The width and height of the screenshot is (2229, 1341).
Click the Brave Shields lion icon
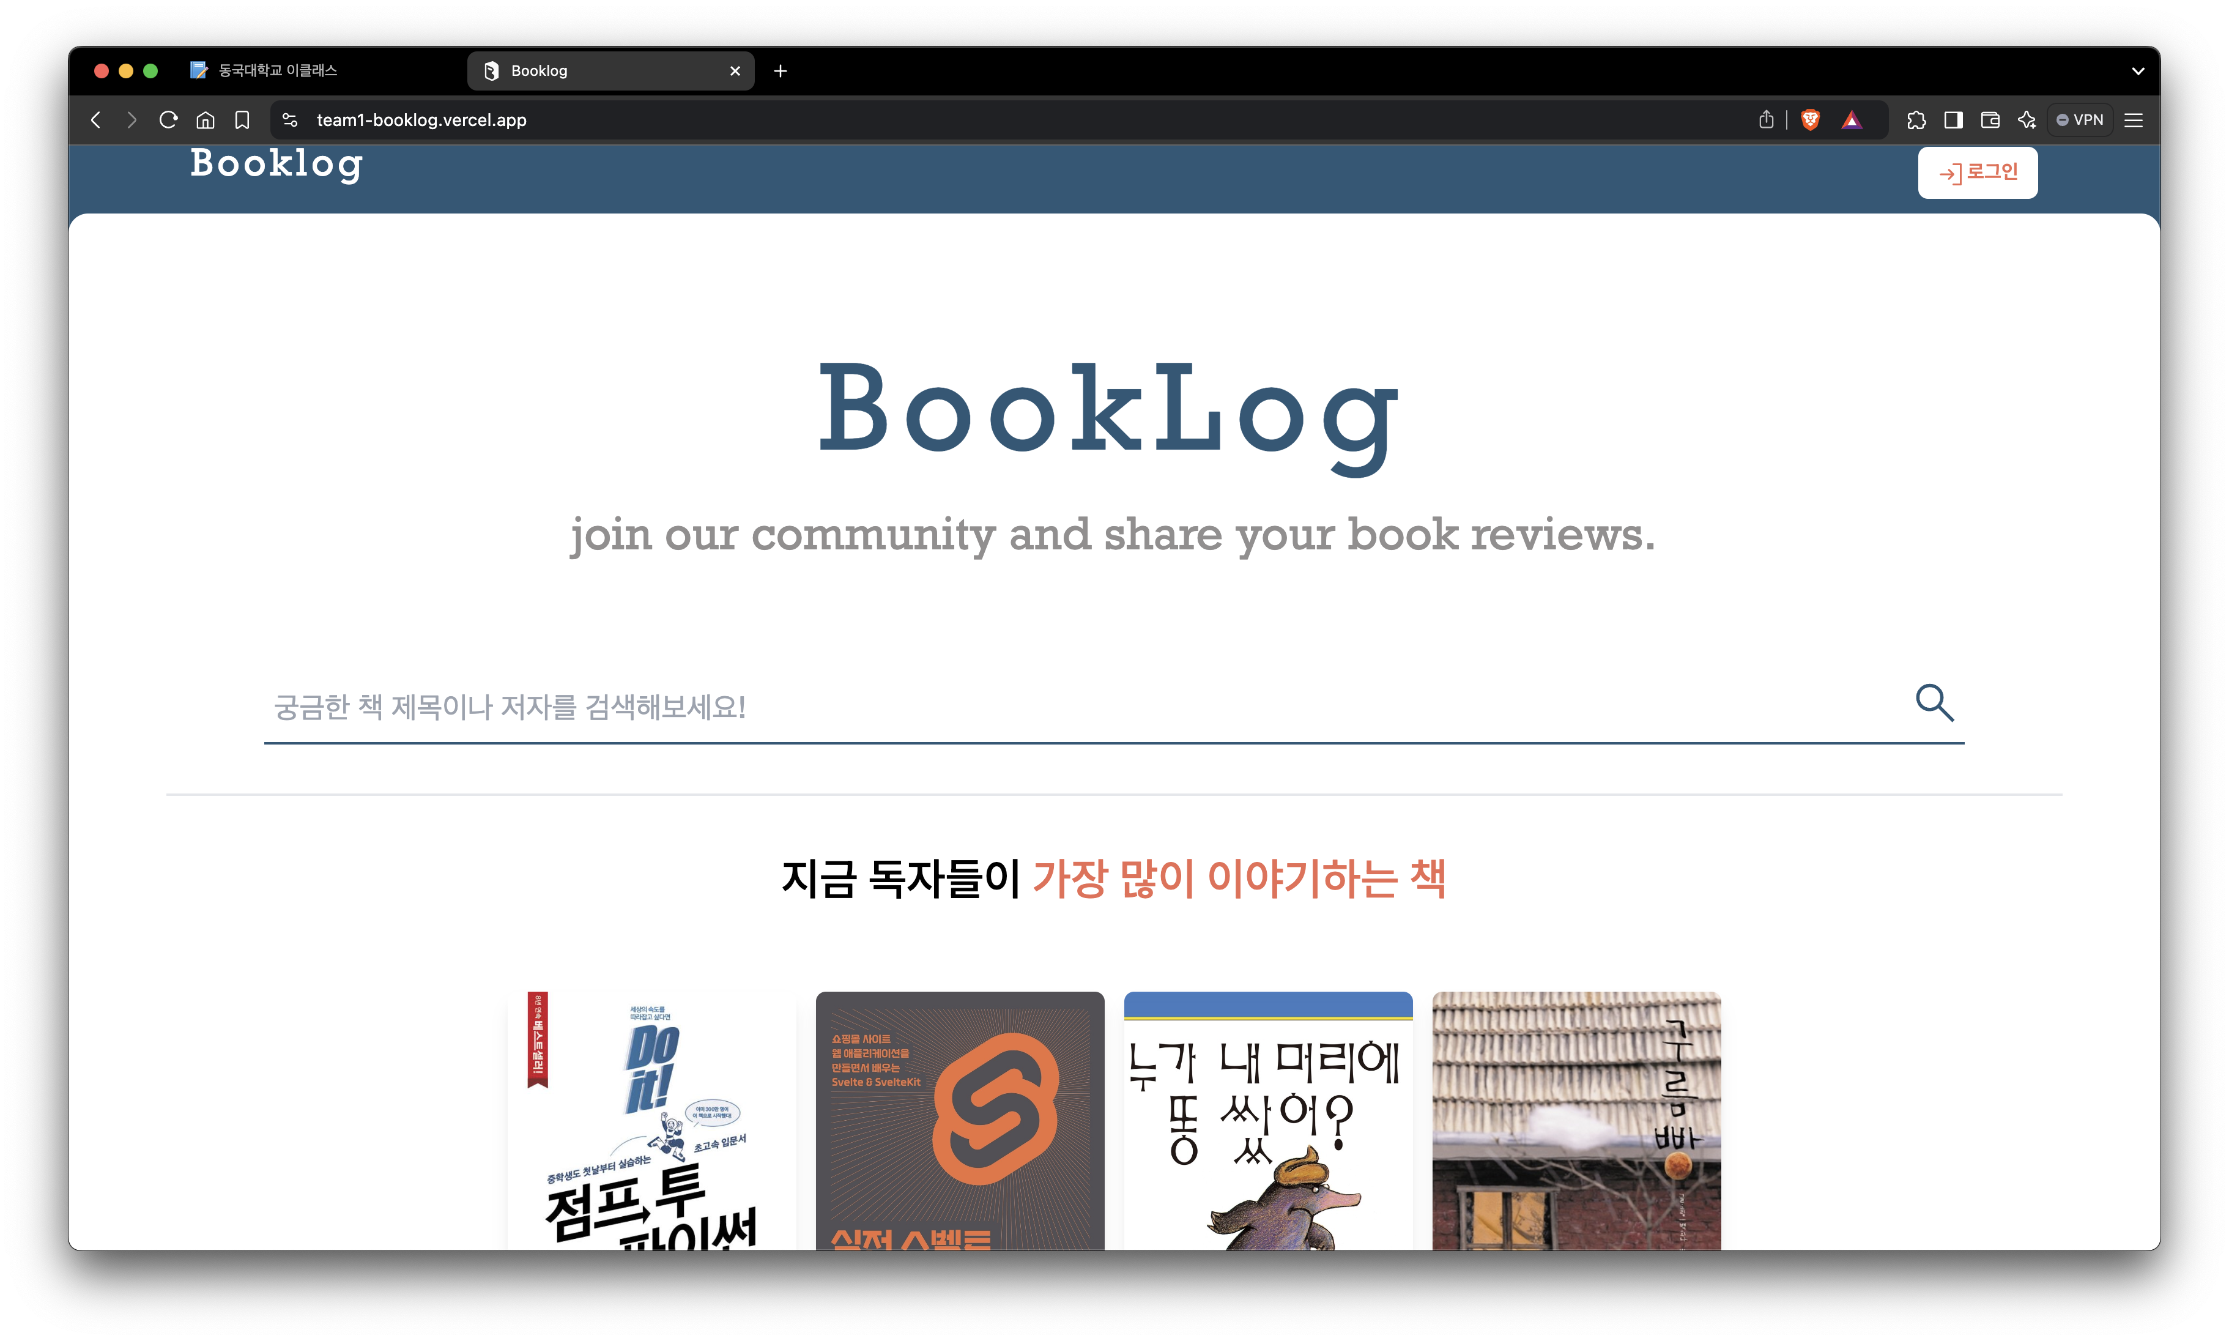(x=1810, y=120)
